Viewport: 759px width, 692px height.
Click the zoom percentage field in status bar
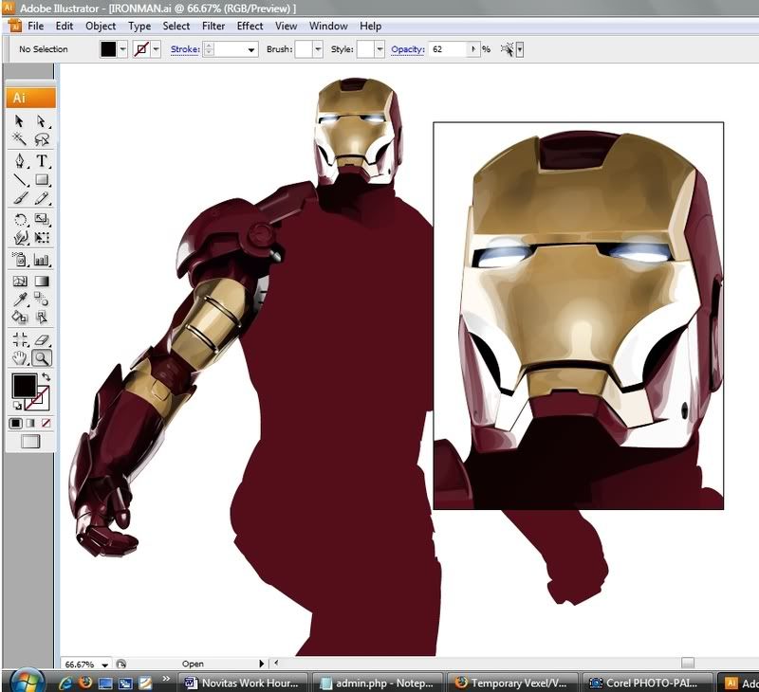[80, 665]
